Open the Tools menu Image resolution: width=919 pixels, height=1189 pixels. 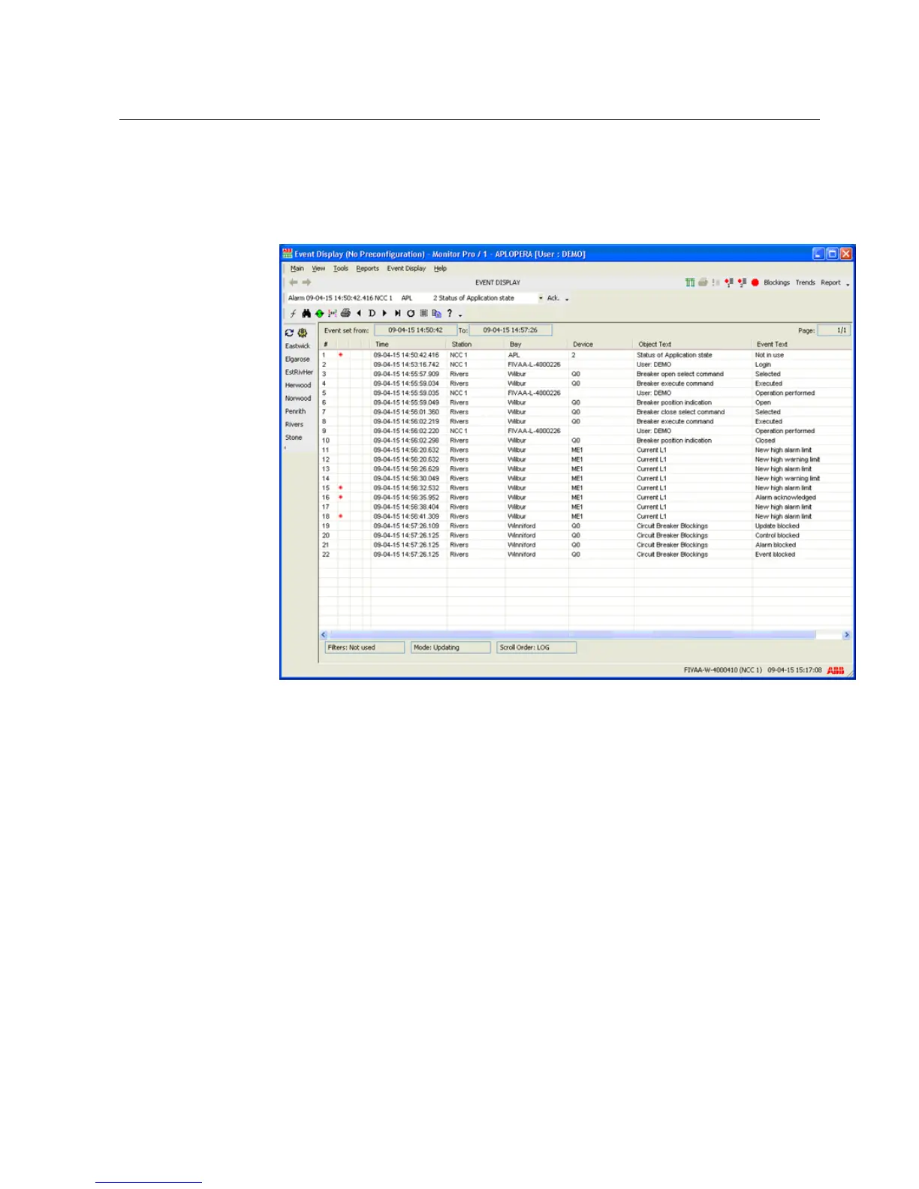(341, 269)
